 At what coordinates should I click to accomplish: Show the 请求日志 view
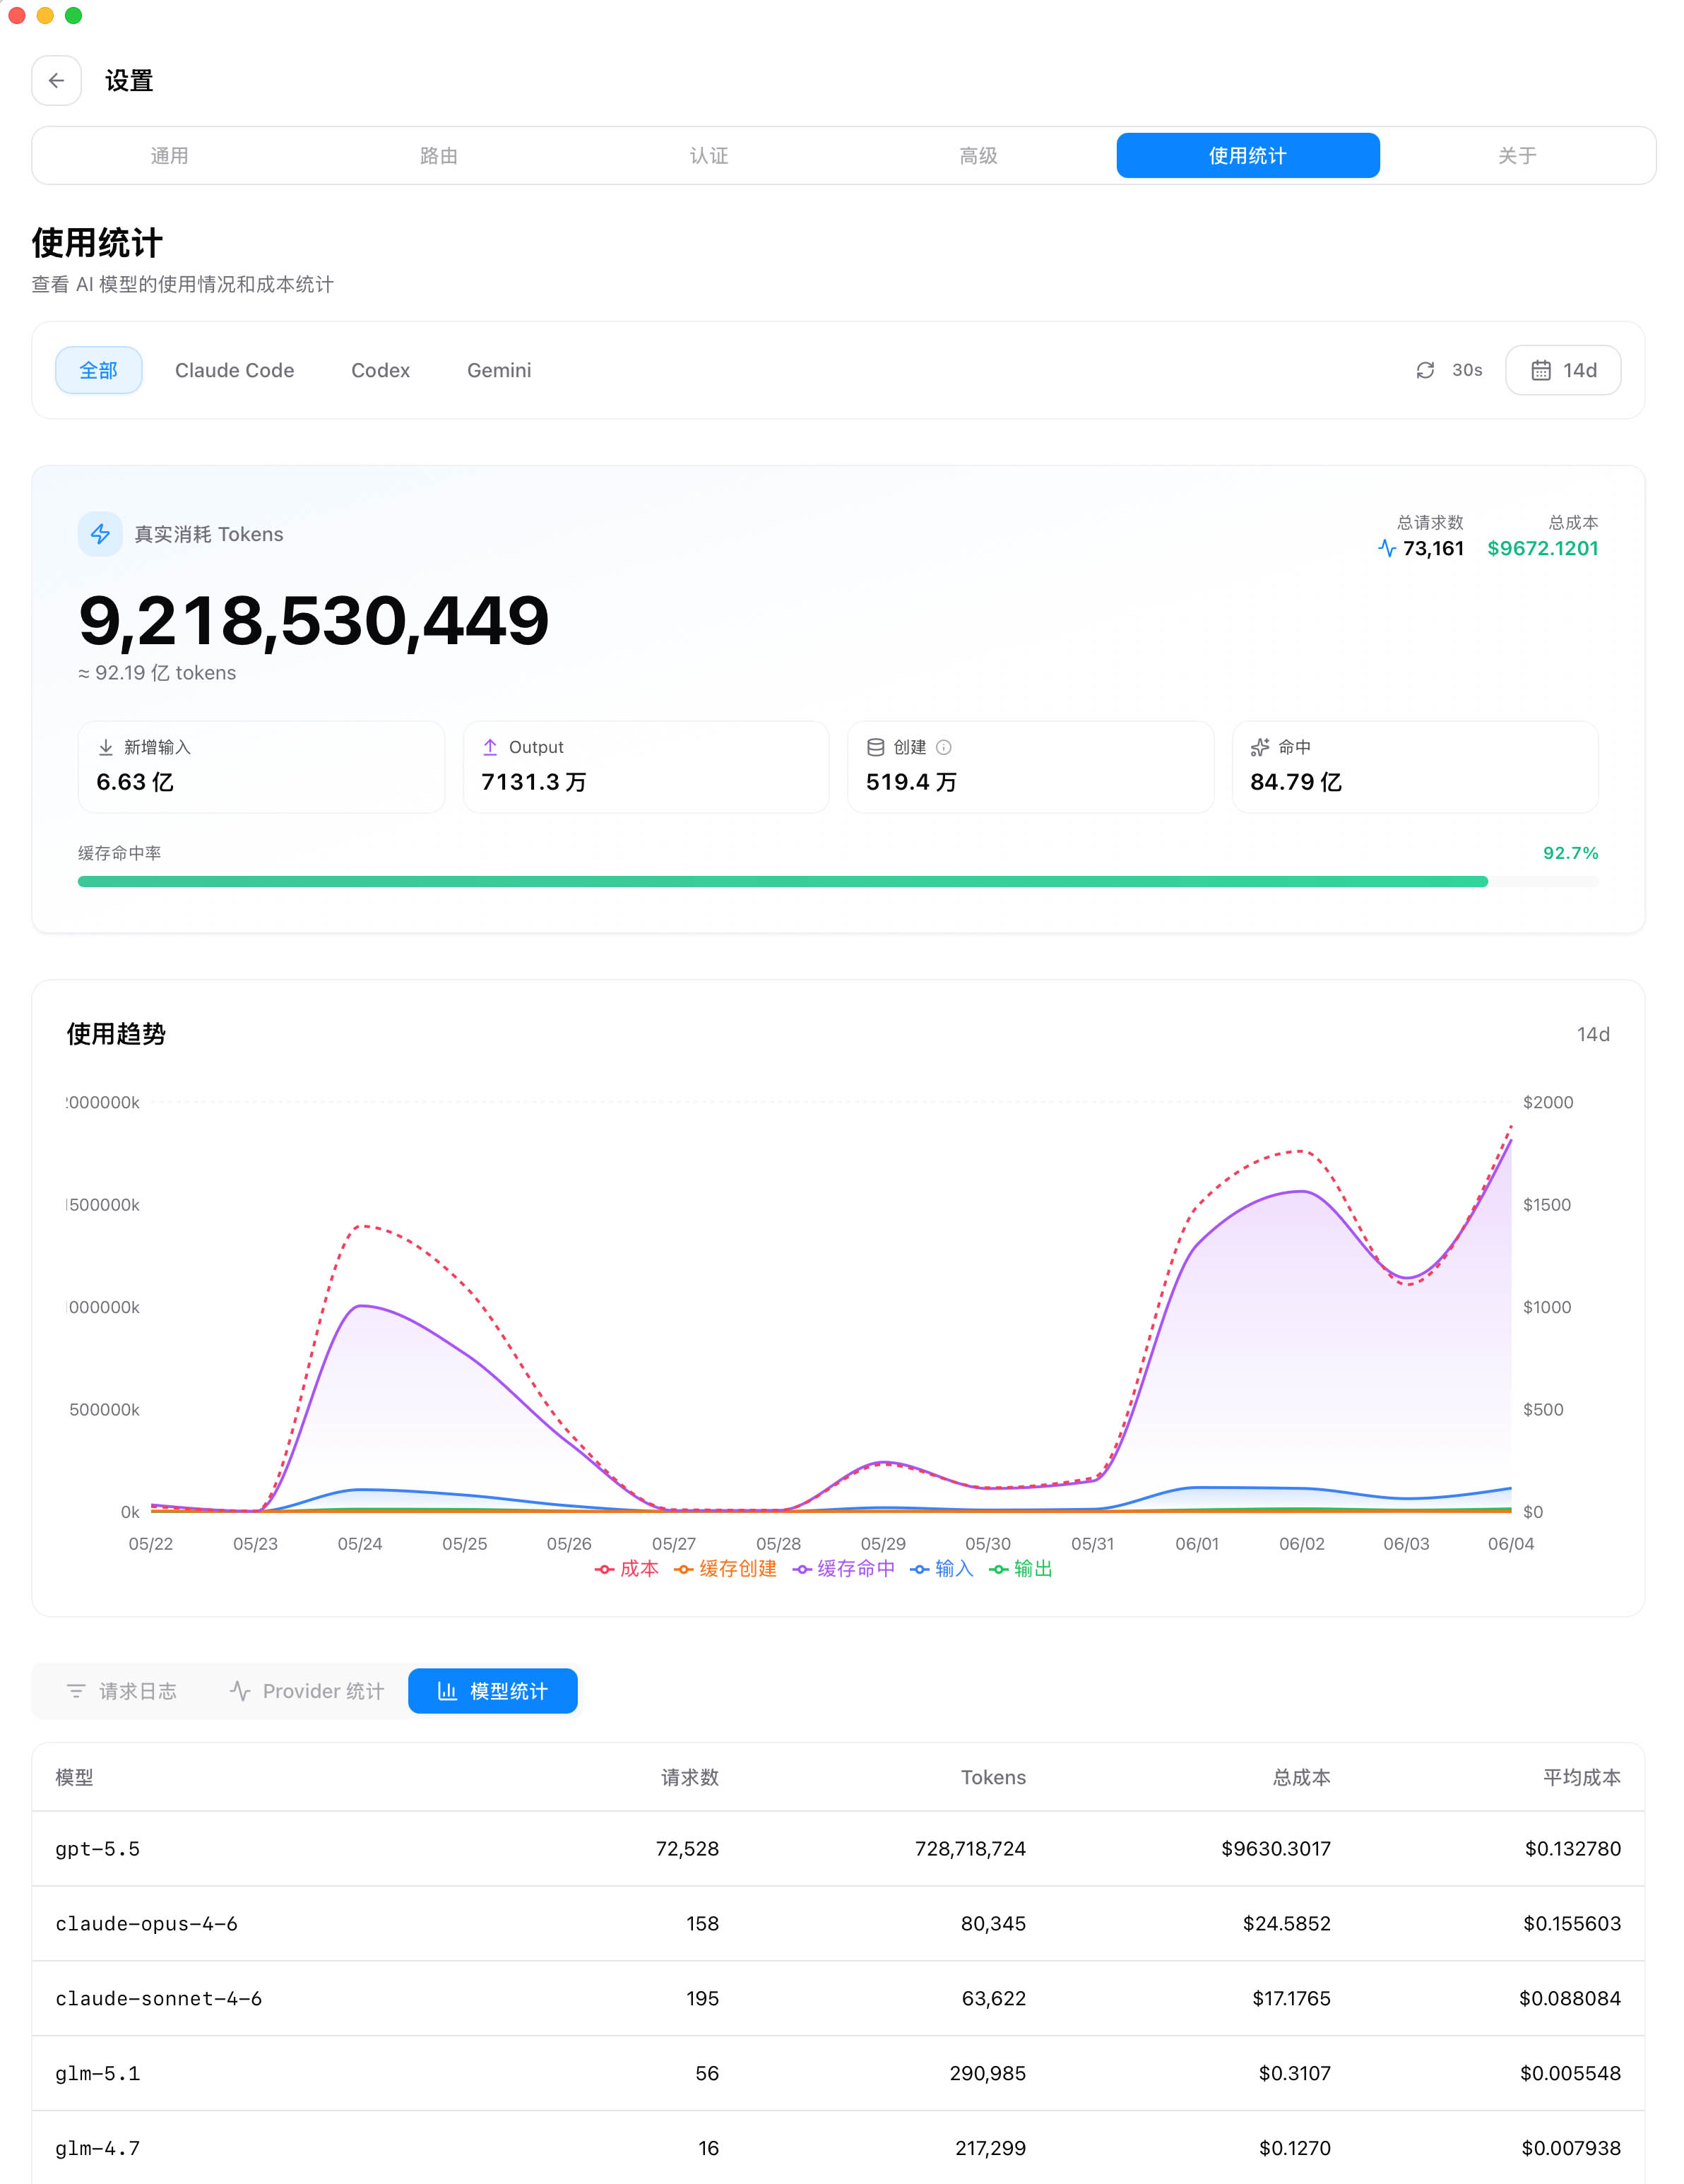point(121,1691)
